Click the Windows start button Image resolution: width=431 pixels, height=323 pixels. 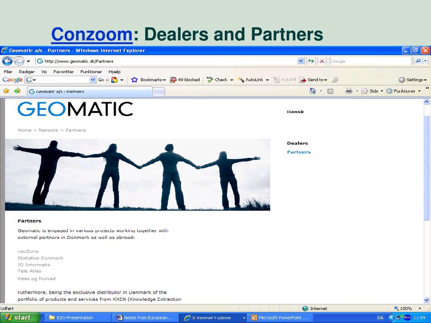(20, 318)
